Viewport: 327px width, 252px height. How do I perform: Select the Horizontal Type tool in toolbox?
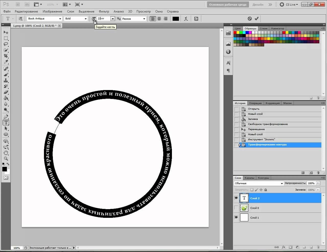(6, 123)
